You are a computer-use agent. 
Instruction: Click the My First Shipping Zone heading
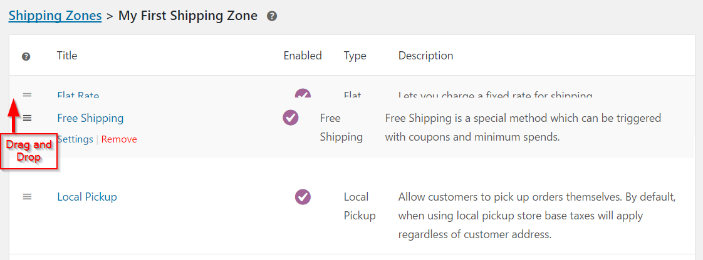pos(188,16)
